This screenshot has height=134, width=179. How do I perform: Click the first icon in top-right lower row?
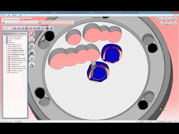[162, 23]
